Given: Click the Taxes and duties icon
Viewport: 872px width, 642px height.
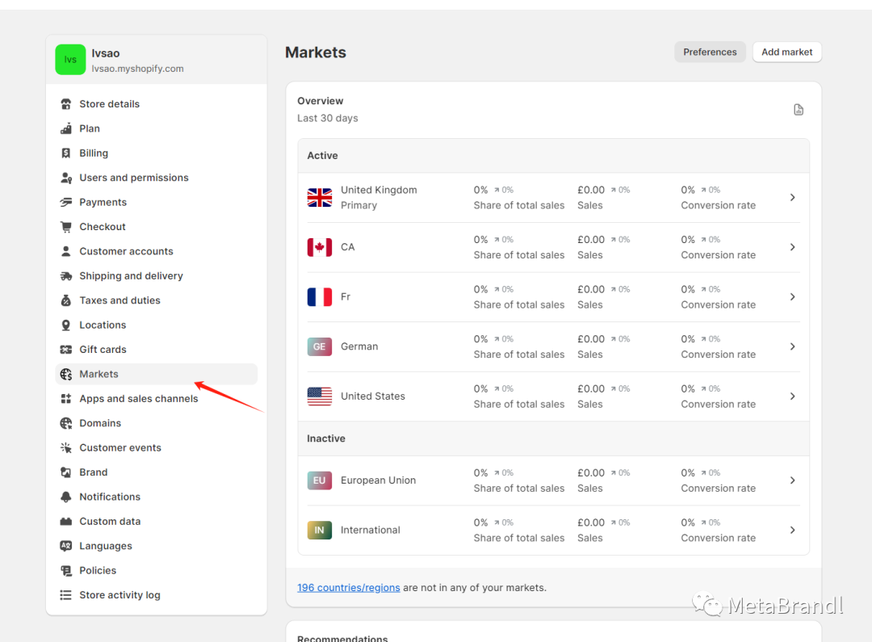Looking at the screenshot, I should pos(66,300).
